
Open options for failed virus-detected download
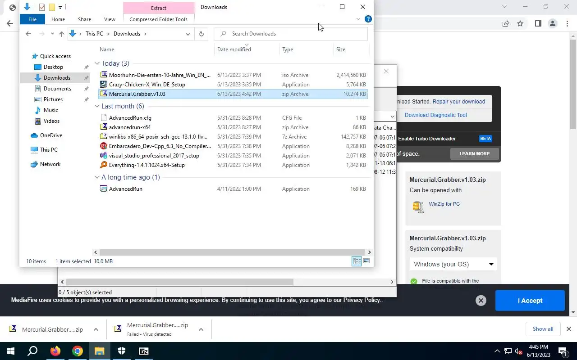coord(201,329)
